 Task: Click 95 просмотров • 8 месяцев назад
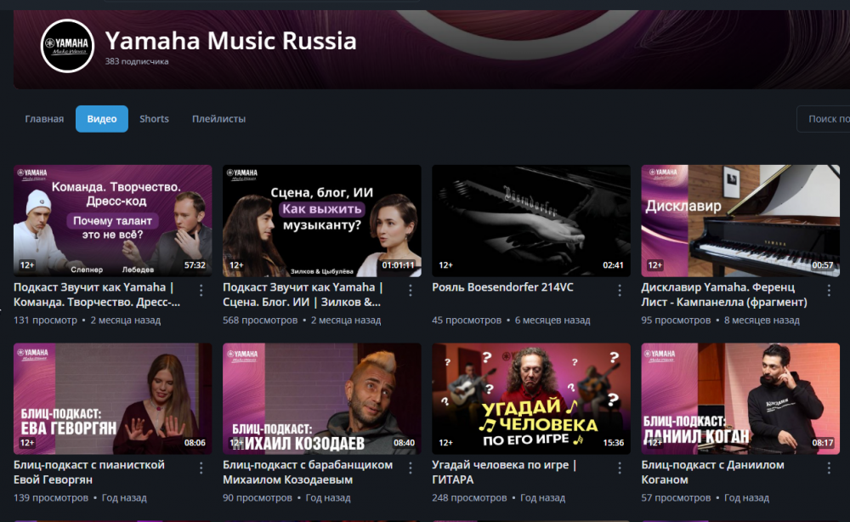[x=721, y=321]
